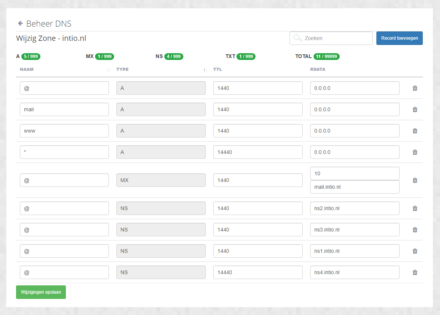Edit the name field containing www
The image size is (440, 315).
(x=64, y=131)
